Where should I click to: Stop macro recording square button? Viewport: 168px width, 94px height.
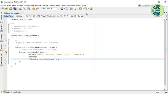pyautogui.click(x=75, y=16)
